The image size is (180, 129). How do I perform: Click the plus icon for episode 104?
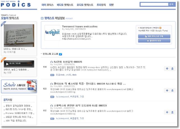click(x=167, y=68)
